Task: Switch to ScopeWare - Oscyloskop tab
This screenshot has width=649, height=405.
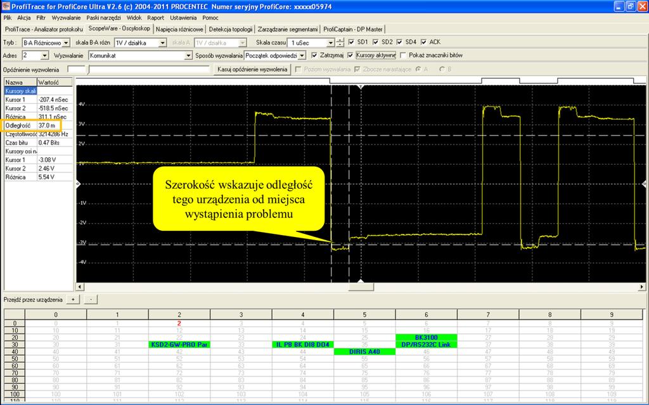Action: click(x=119, y=29)
